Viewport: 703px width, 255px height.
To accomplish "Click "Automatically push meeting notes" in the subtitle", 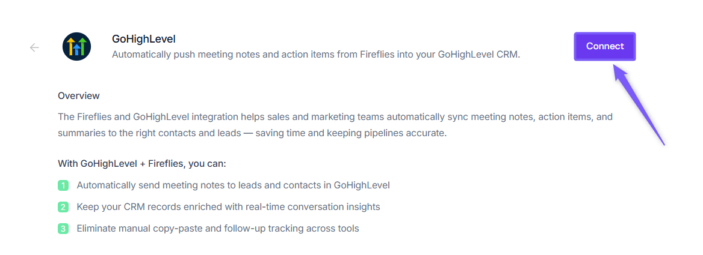I will point(181,55).
